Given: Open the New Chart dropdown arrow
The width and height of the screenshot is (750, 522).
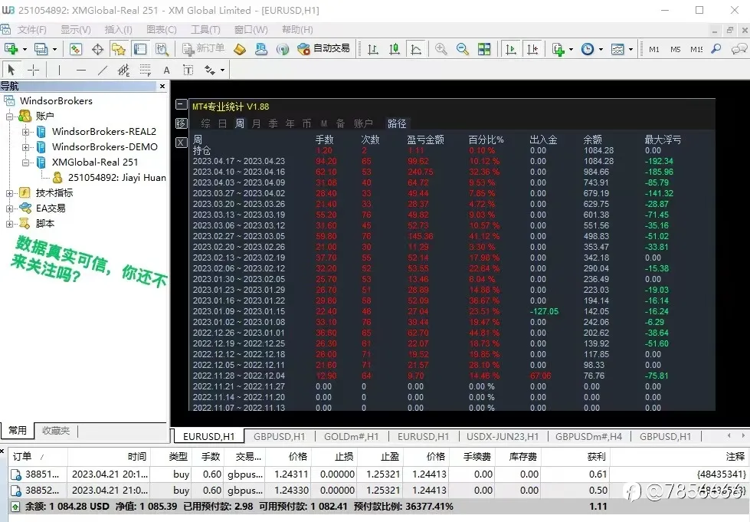Looking at the screenshot, I should pos(25,49).
